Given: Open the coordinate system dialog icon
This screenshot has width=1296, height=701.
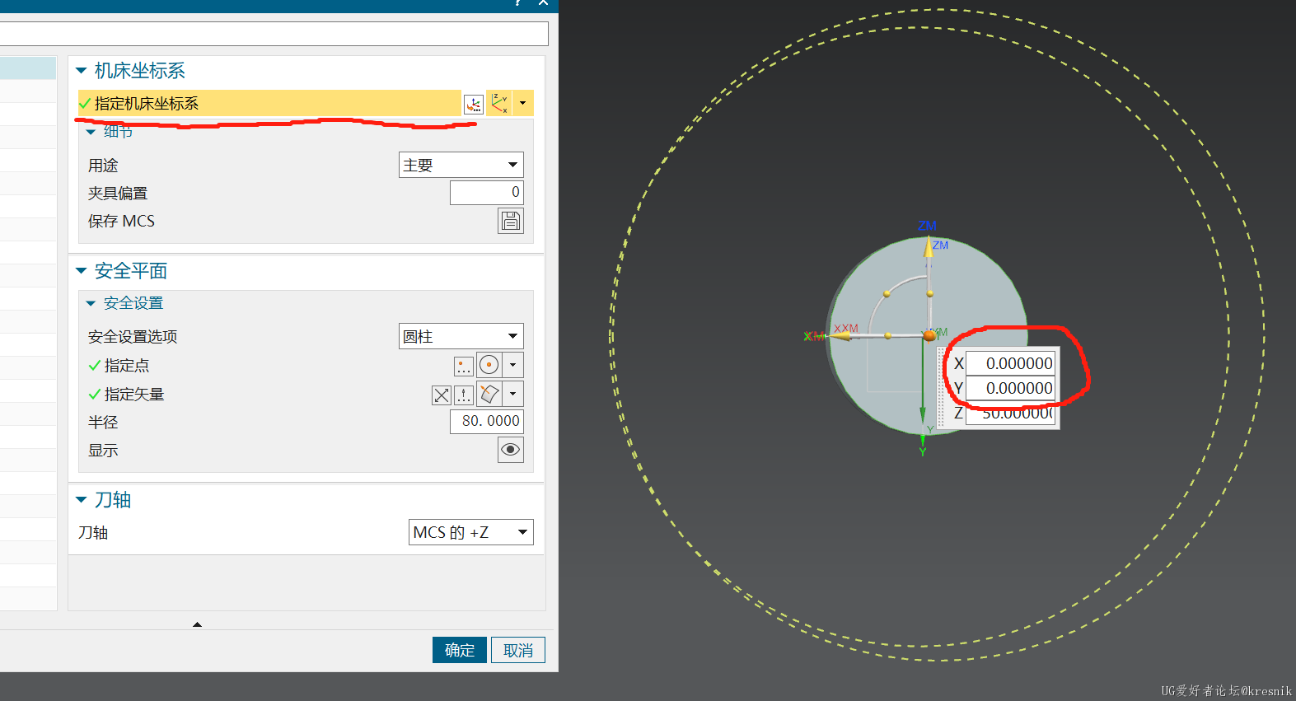Looking at the screenshot, I should pyautogui.click(x=474, y=104).
